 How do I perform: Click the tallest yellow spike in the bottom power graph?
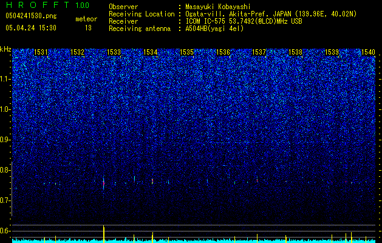click(104, 234)
